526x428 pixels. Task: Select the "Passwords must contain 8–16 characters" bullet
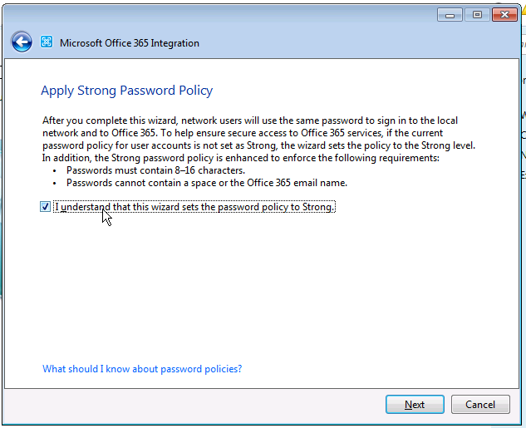[x=155, y=170]
